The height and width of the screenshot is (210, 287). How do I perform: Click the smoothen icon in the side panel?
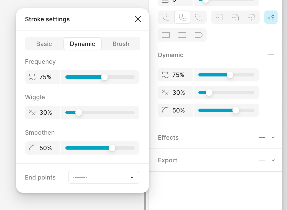(165, 110)
